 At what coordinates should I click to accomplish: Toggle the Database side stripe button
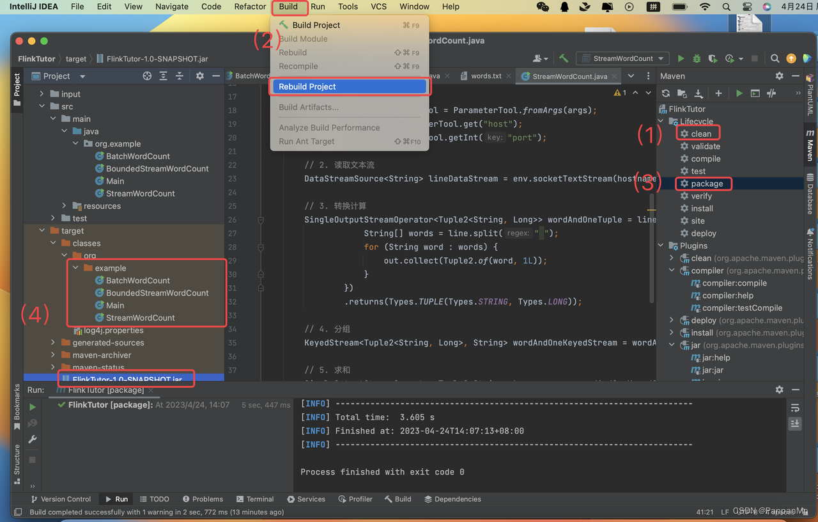[x=810, y=194]
